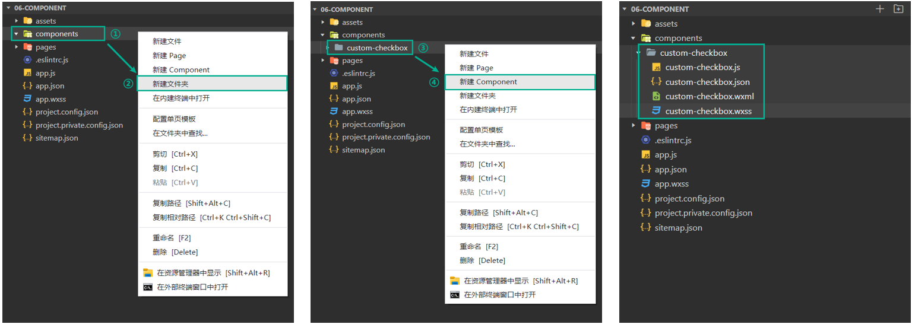Click the new folder icon in the right panel header
912x324 pixels.
[x=898, y=9]
